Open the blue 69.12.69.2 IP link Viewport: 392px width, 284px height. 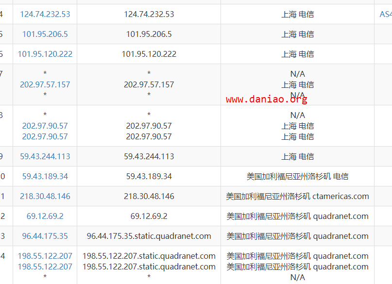(x=45, y=217)
